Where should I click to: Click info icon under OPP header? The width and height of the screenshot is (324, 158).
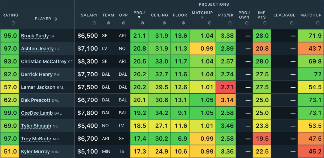click(124, 23)
